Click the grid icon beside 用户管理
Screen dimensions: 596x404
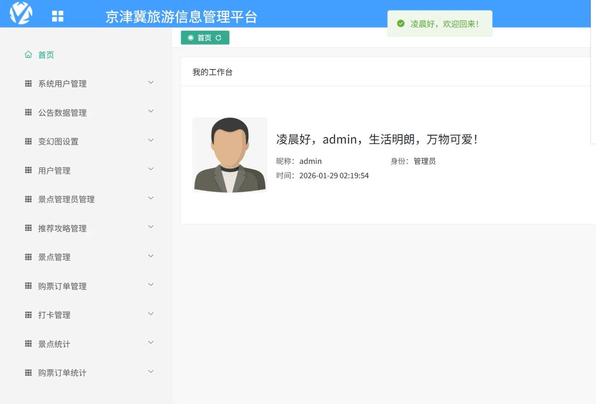[x=28, y=170]
